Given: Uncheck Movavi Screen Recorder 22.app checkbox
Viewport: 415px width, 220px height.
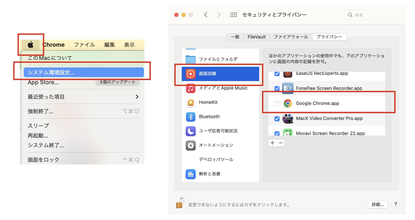Looking at the screenshot, I should pyautogui.click(x=277, y=133).
